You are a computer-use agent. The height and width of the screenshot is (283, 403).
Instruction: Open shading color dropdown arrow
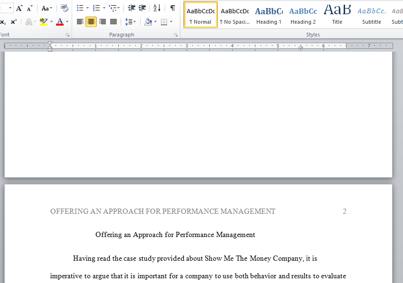click(x=156, y=22)
